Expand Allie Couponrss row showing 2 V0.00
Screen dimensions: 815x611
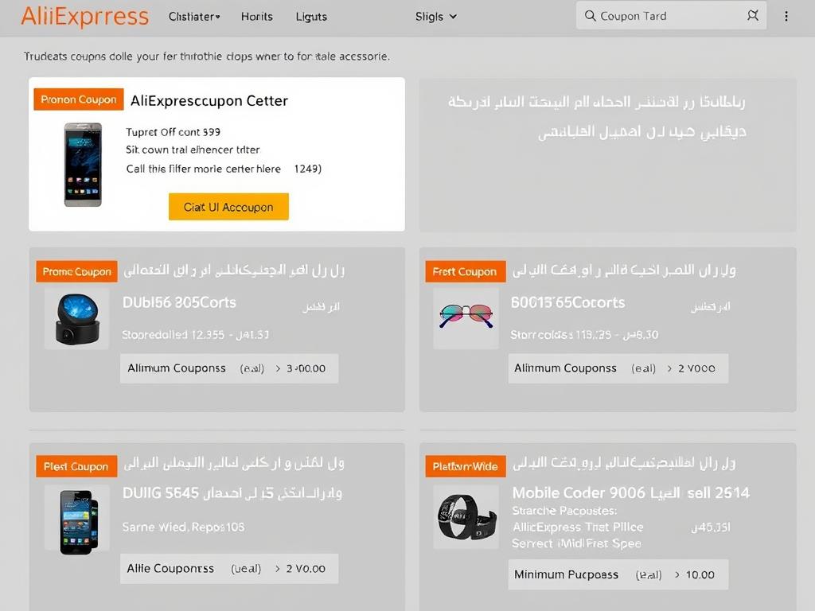click(x=228, y=568)
